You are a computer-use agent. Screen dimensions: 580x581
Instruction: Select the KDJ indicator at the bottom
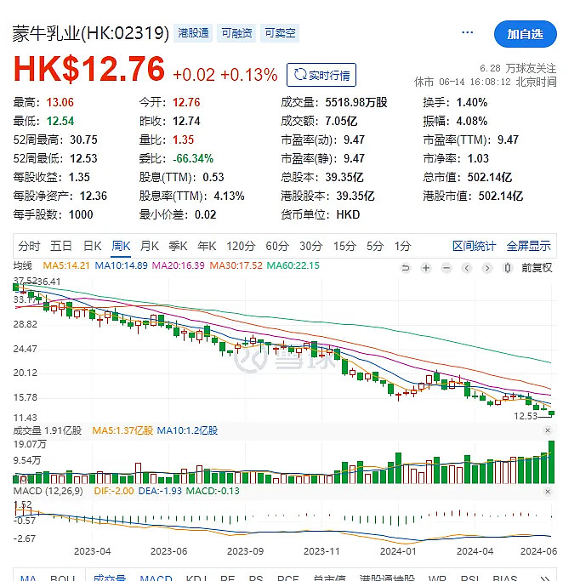point(196,578)
